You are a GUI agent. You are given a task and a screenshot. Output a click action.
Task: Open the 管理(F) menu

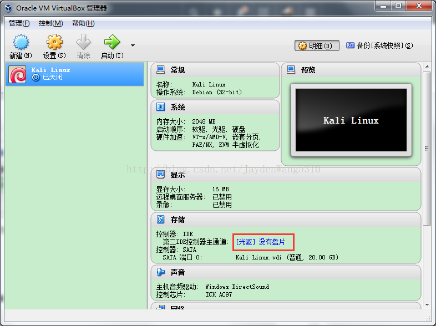[19, 23]
